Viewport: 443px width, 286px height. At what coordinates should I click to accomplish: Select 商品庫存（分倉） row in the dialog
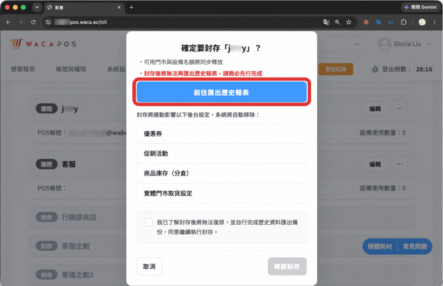pos(221,173)
